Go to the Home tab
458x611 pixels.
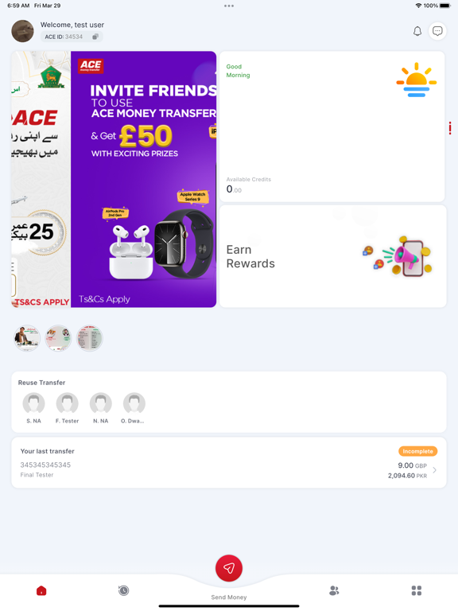[x=41, y=591]
